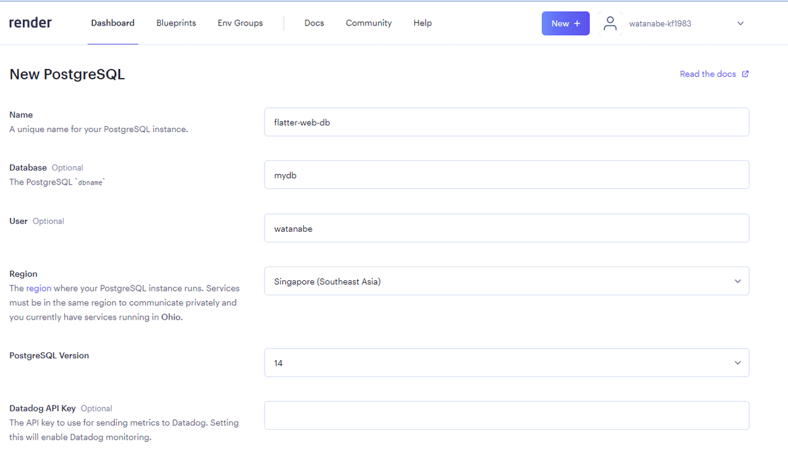Click the user avatar icon
This screenshot has width=788, height=464.
point(610,23)
